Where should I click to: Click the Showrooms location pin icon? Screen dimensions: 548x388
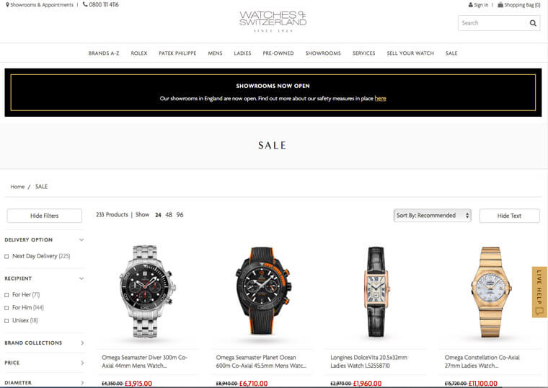tap(7, 5)
